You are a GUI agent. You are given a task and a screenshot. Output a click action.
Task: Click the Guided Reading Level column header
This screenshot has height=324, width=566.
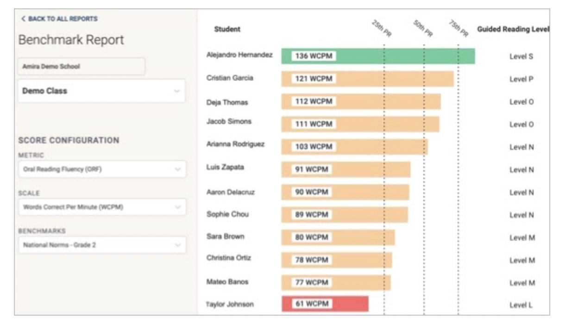(x=513, y=30)
